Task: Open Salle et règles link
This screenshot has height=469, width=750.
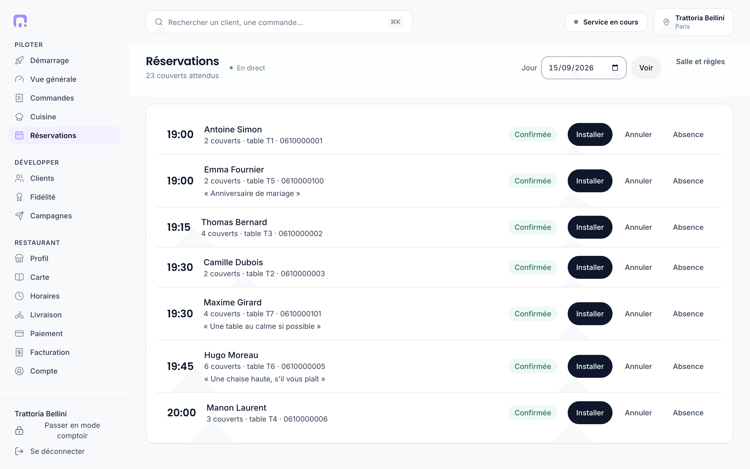Action: coord(701,62)
